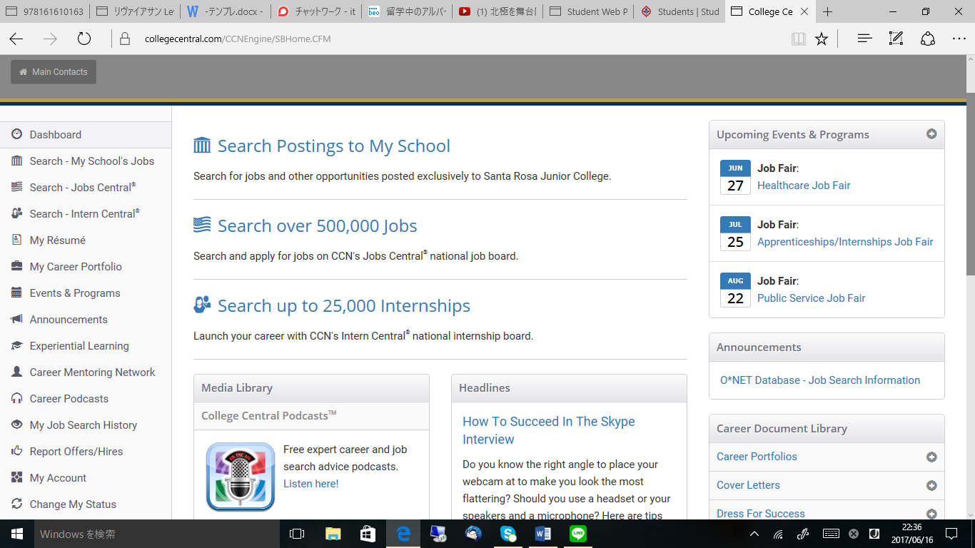Click the Share icon in Edge toolbar

point(927,39)
